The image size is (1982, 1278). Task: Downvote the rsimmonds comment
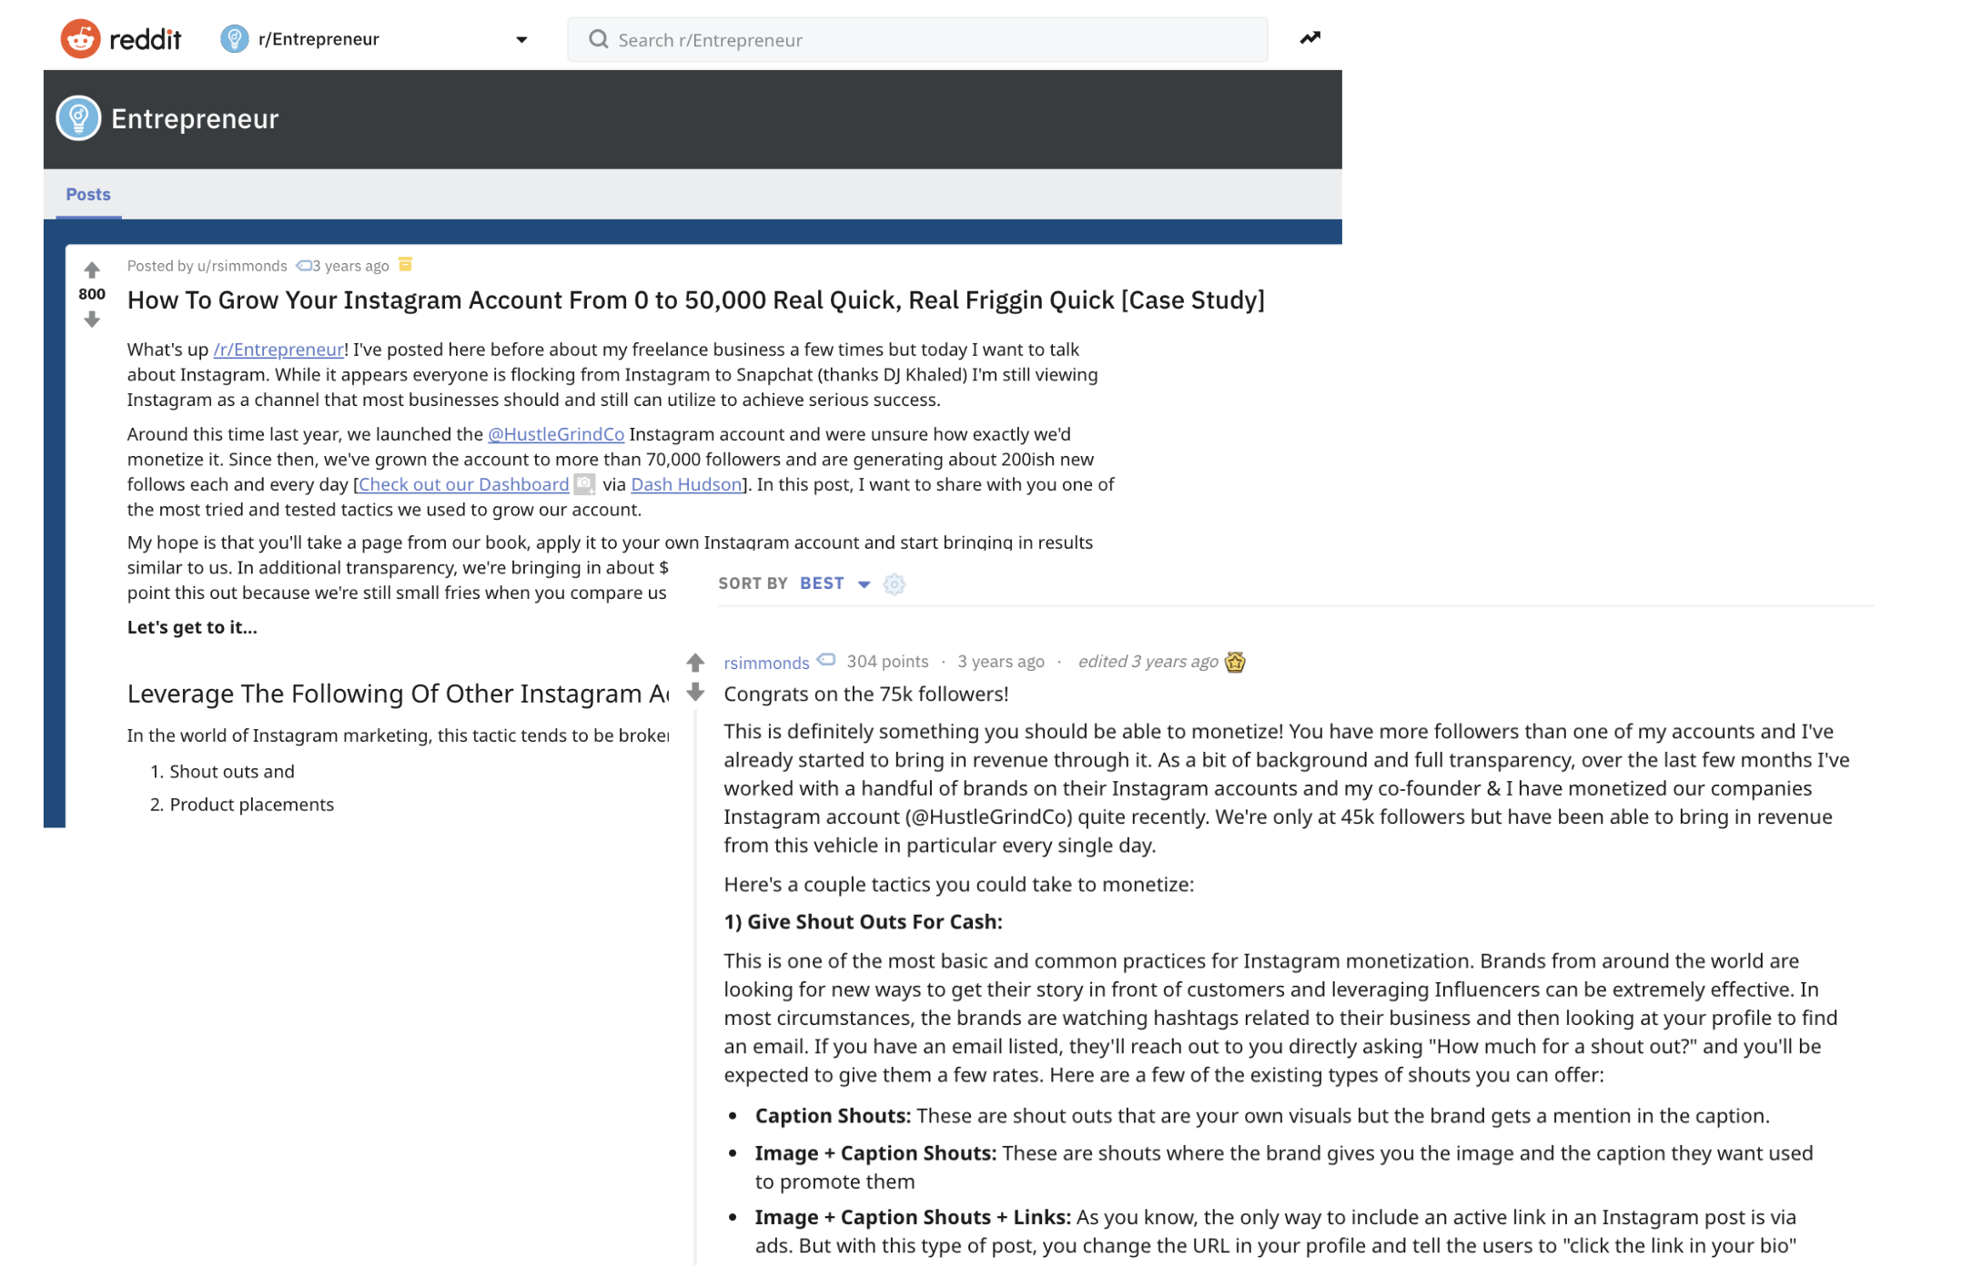coord(695,693)
